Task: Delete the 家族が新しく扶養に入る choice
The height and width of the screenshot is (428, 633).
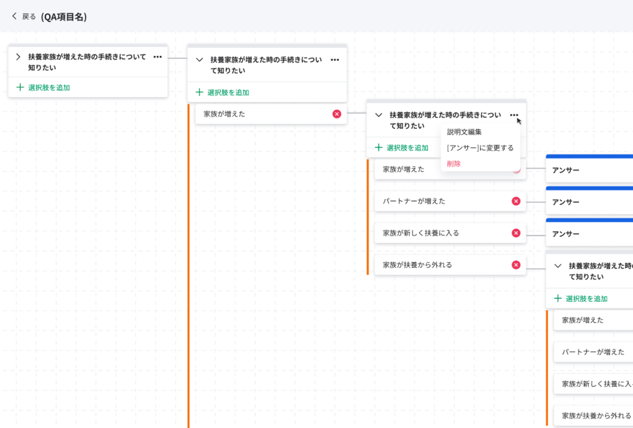Action: 516,233
